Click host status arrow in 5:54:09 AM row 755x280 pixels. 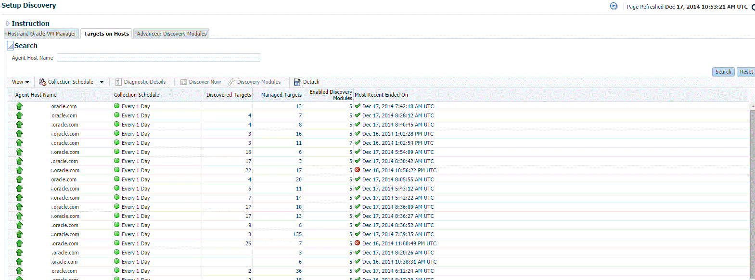[x=19, y=152]
